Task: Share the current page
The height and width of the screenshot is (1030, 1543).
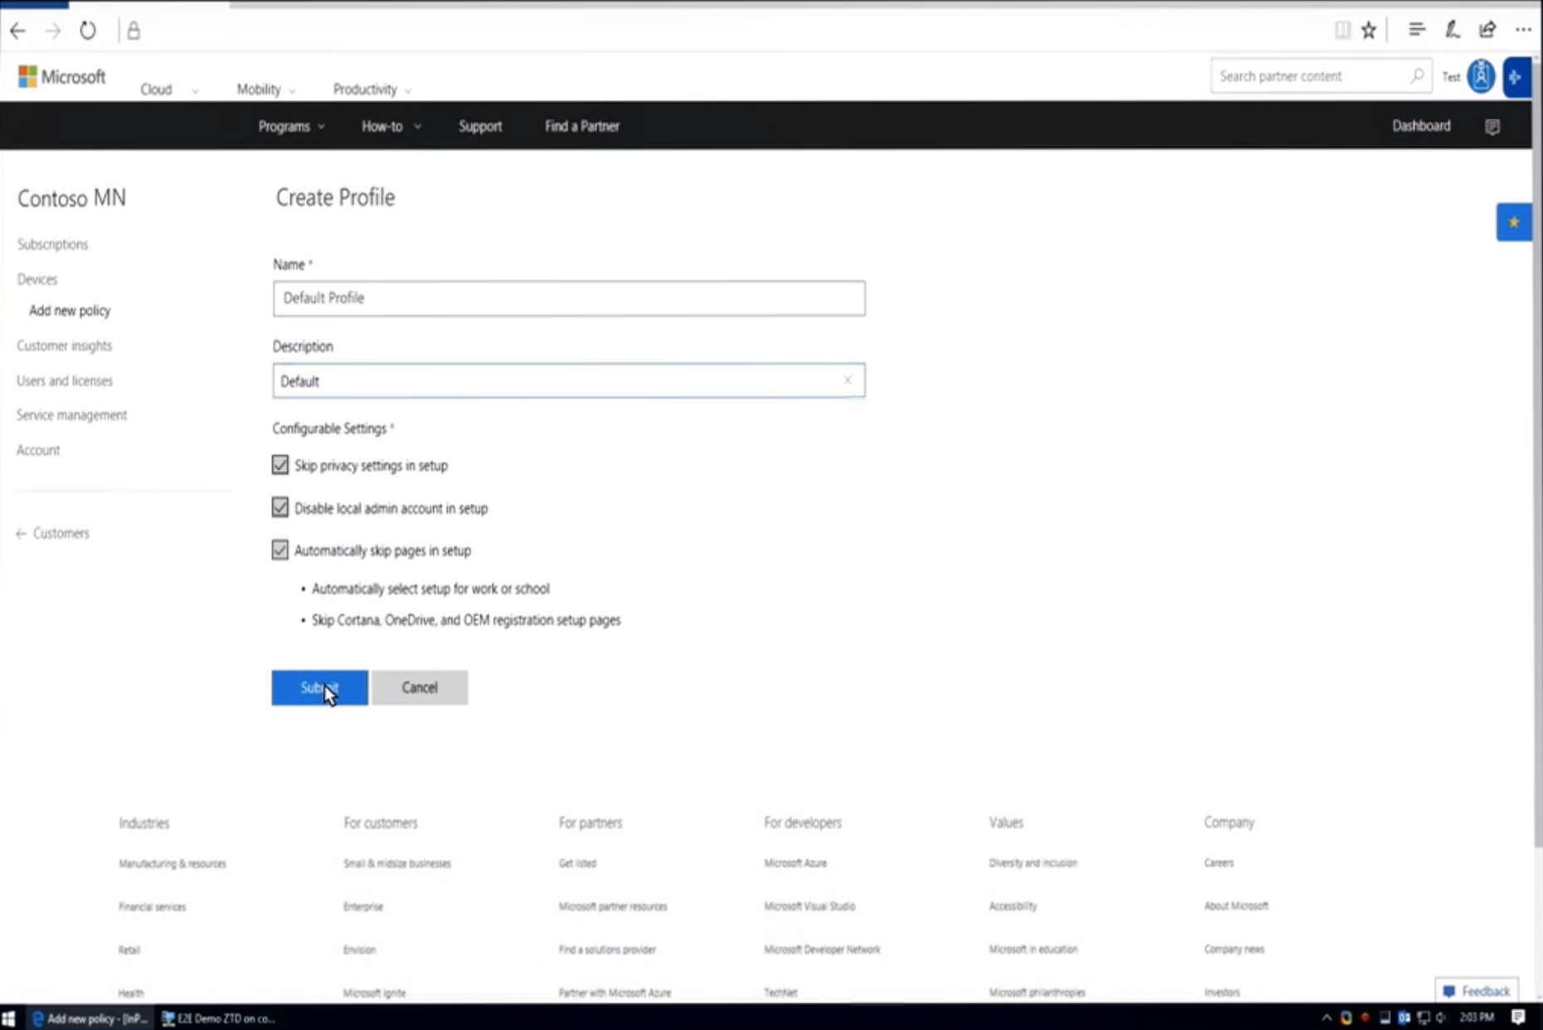Action: click(x=1487, y=30)
